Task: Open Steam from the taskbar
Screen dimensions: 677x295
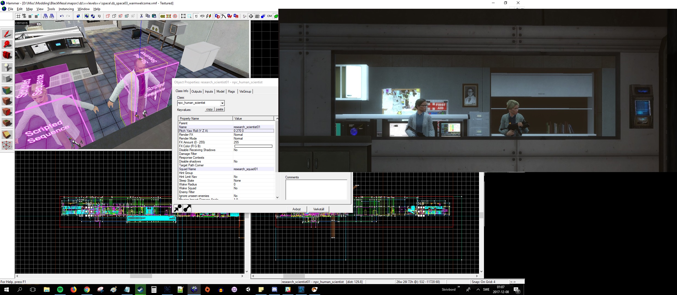Action: tap(141, 290)
